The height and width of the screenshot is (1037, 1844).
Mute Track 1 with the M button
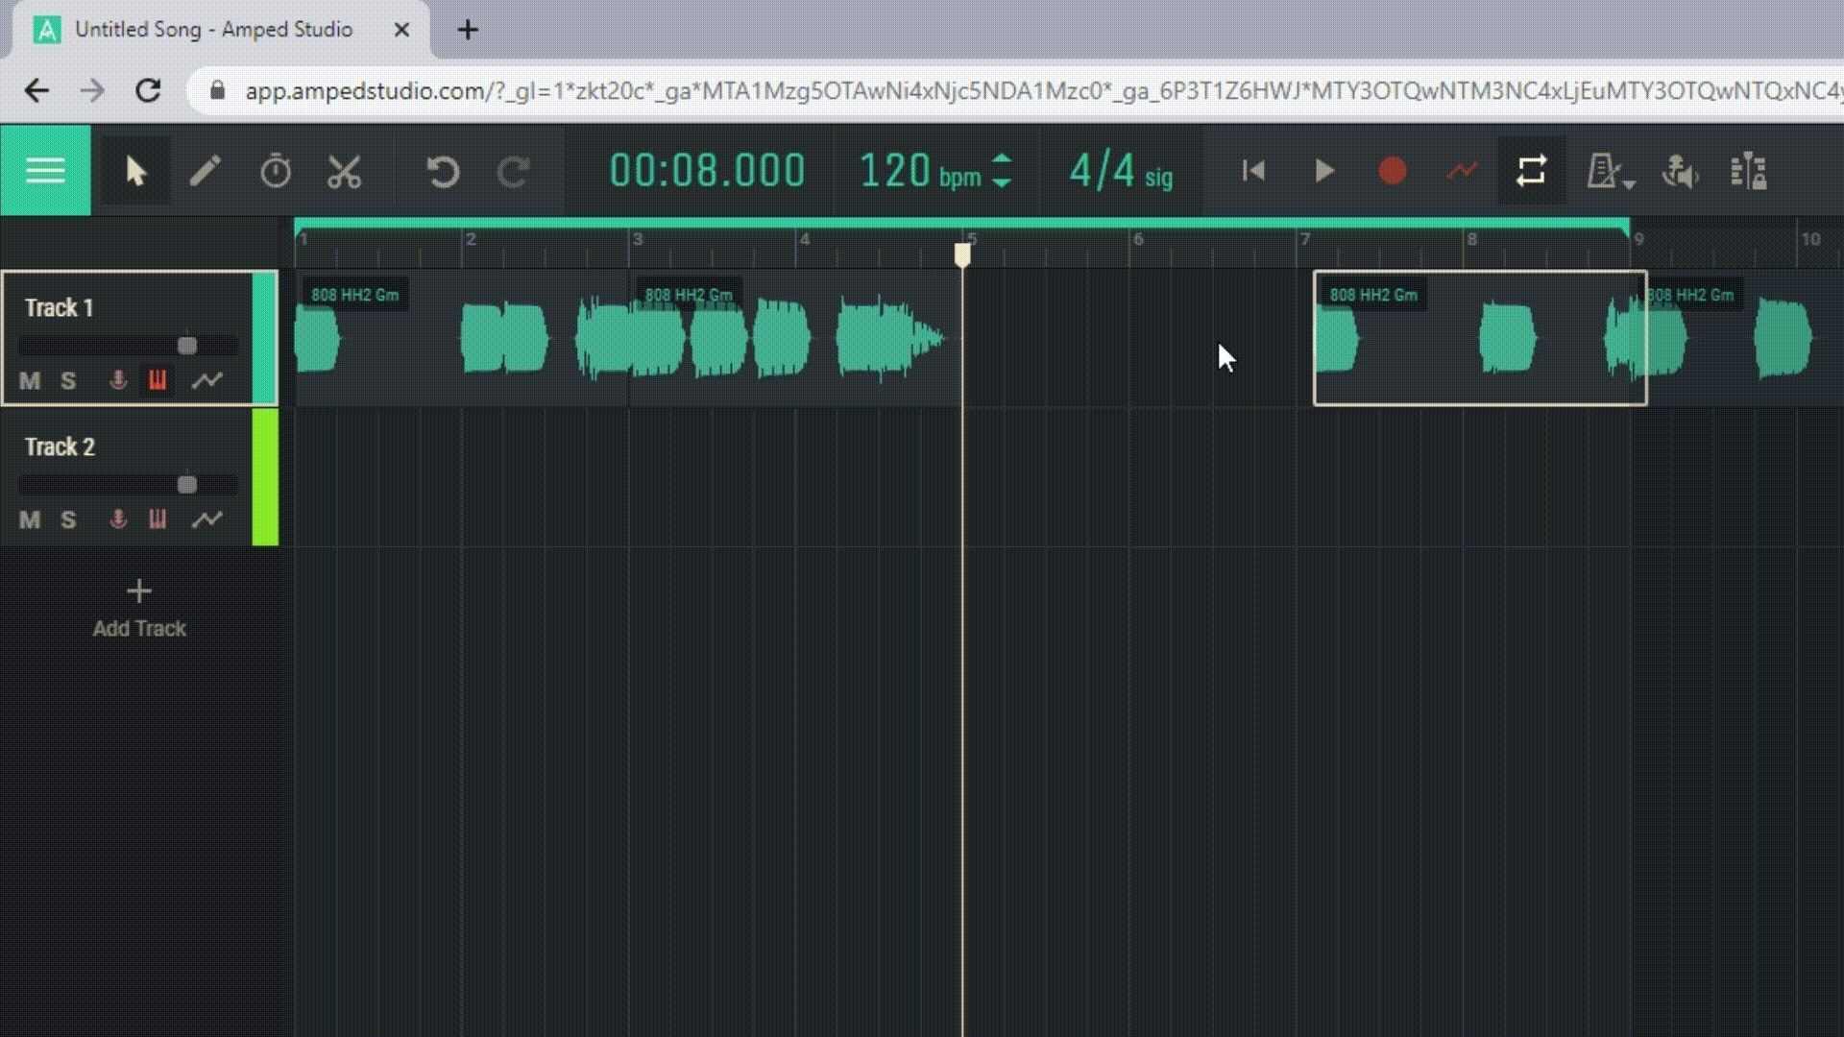point(29,380)
